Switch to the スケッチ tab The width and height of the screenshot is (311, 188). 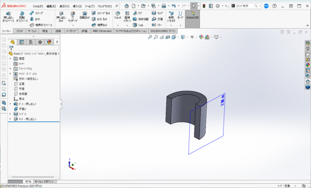20,31
